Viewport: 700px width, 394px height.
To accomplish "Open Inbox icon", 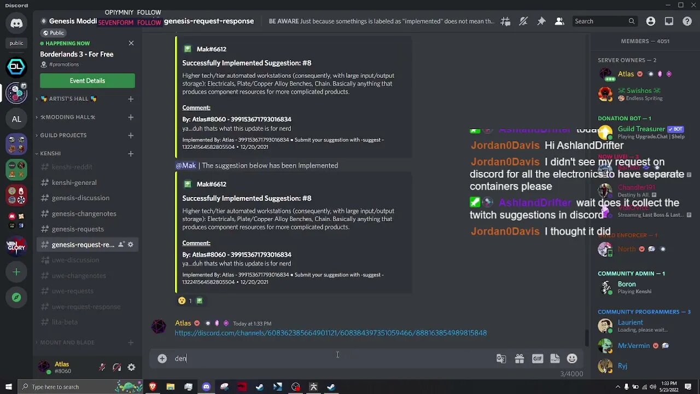I will coord(669,21).
